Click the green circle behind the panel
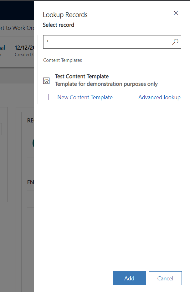The image size is (195, 292). (x=33, y=143)
